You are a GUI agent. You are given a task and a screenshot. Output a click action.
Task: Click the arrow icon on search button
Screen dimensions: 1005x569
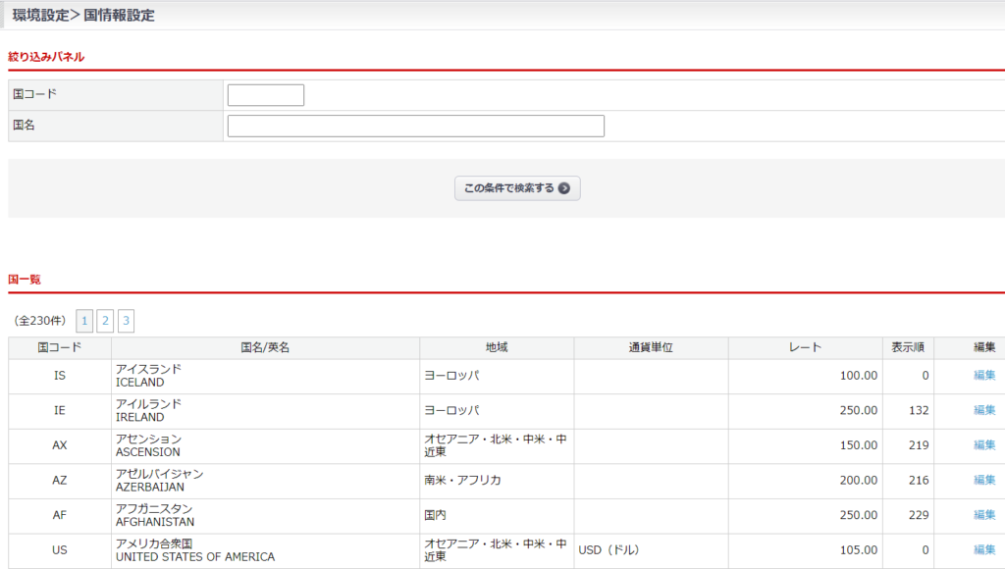click(564, 188)
